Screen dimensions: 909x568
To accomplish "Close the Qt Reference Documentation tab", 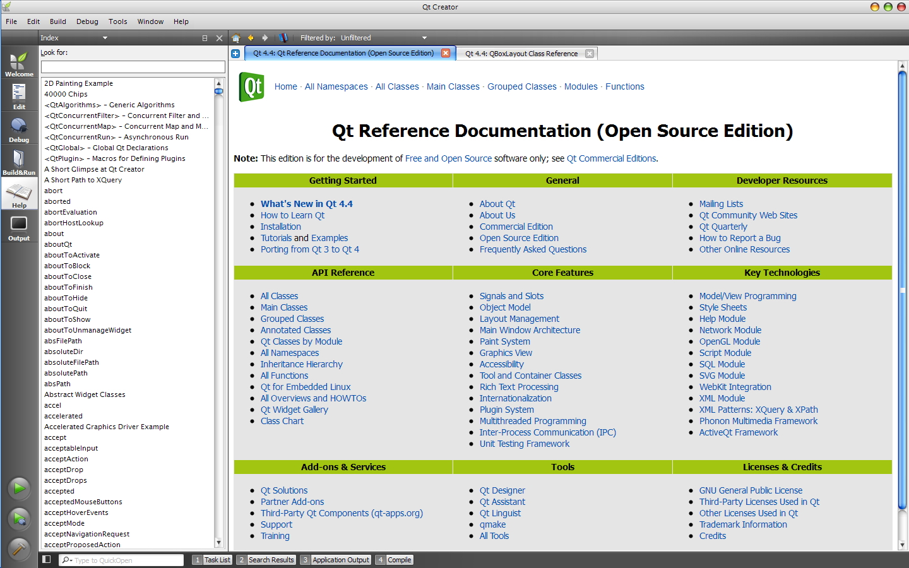I will click(446, 53).
